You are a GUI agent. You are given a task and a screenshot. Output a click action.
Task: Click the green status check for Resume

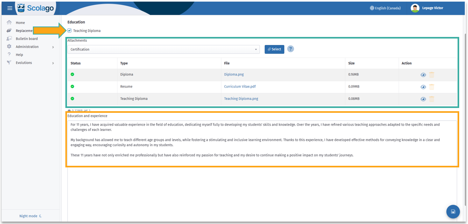pos(73,87)
